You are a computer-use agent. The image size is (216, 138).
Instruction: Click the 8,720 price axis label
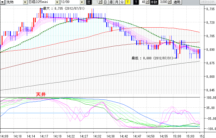click(210, 23)
